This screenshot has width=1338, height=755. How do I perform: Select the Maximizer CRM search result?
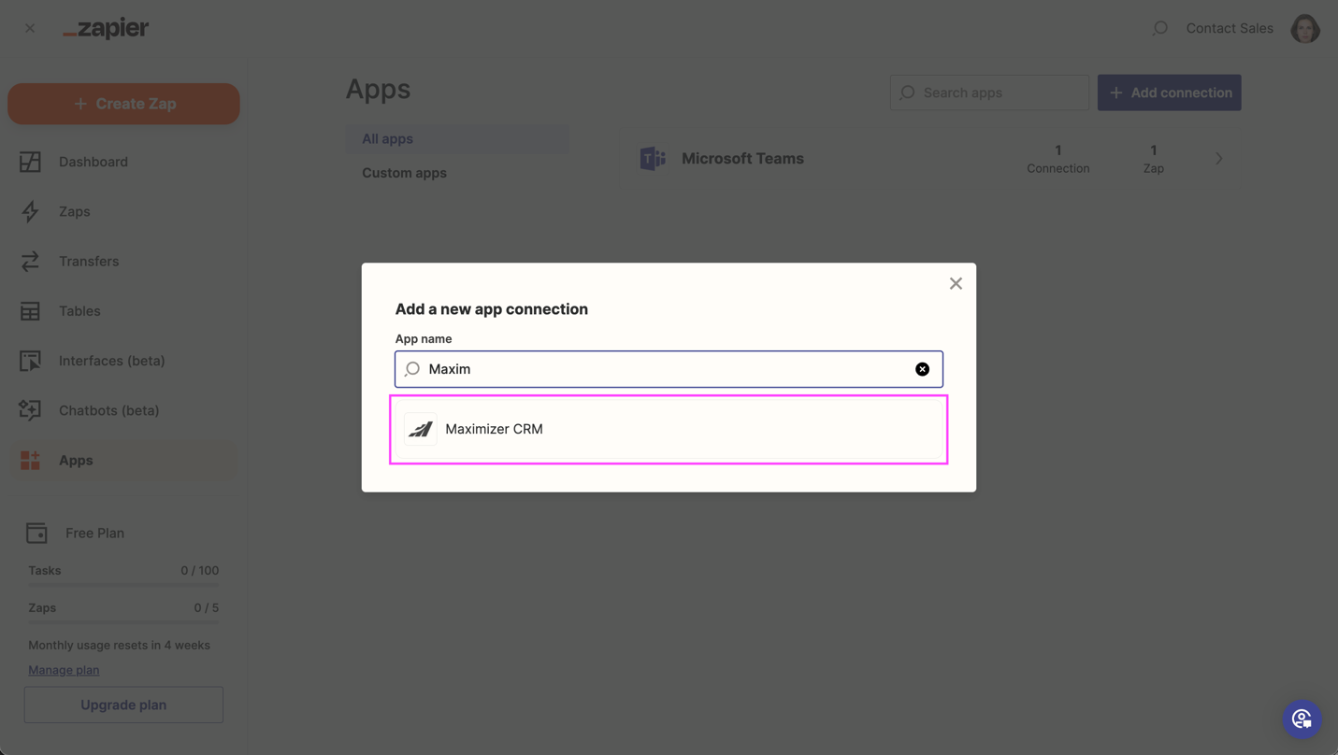(x=668, y=429)
